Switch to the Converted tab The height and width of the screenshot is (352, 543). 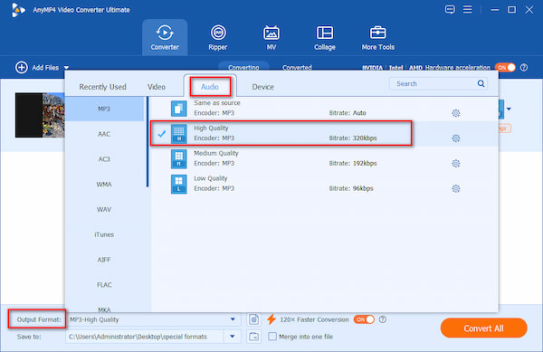point(297,67)
